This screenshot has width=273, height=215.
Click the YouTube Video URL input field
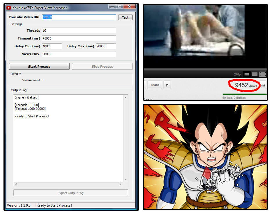click(79, 17)
